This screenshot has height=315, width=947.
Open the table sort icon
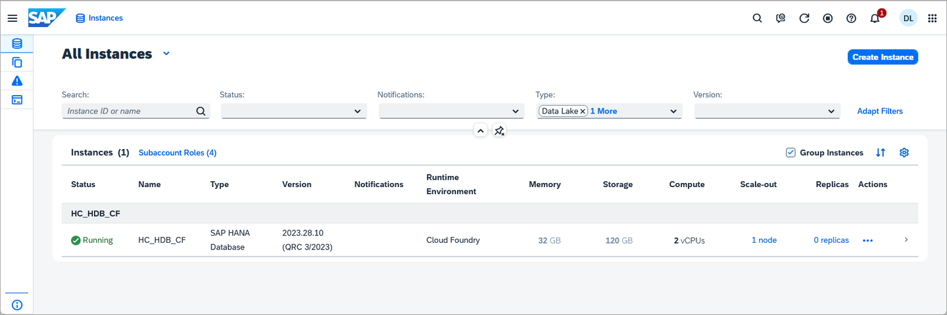[881, 153]
